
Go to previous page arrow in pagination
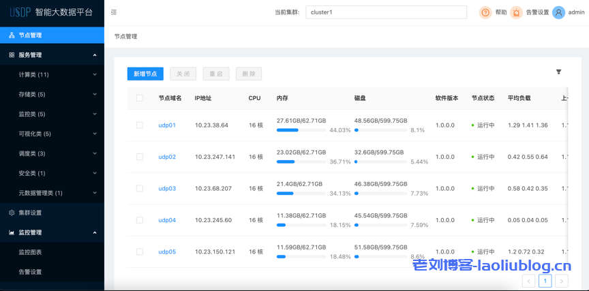(529, 281)
